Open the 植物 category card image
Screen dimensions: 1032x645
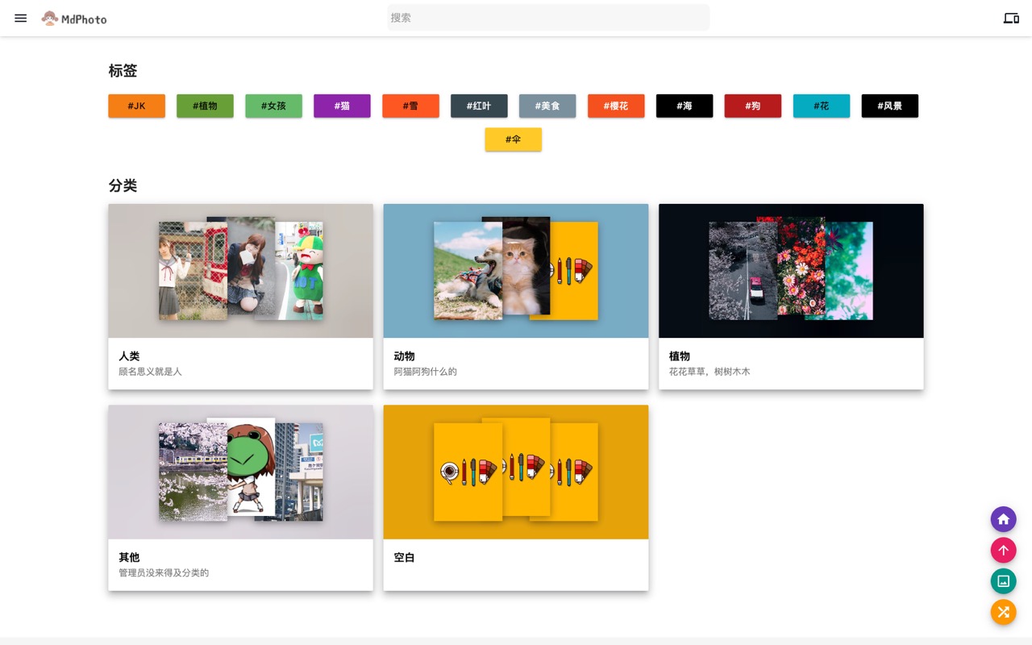coord(790,271)
